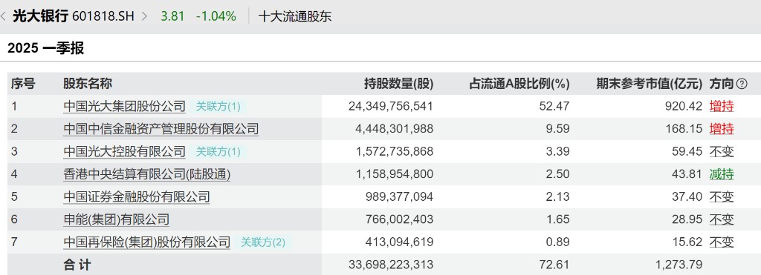This screenshot has width=761, height=275.
Task: Open 中国再保险(集团)股份有限公司 link
Action: (x=146, y=242)
